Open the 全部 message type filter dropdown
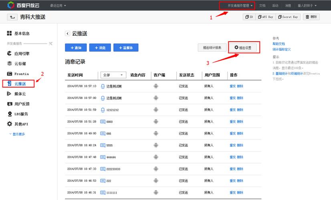 coord(113,75)
